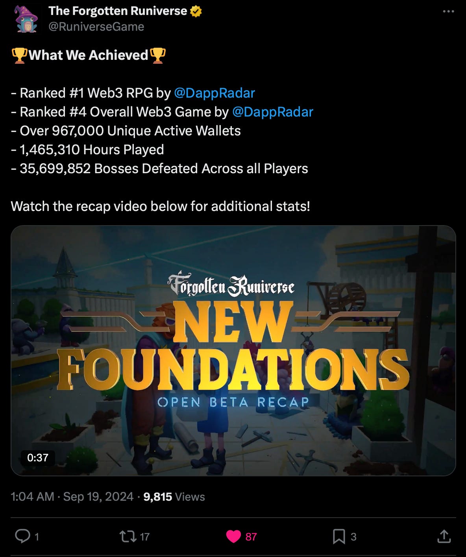Click the Forgotten Runiverse logo in video
Image resolution: width=466 pixels, height=557 pixels.
coord(231,284)
